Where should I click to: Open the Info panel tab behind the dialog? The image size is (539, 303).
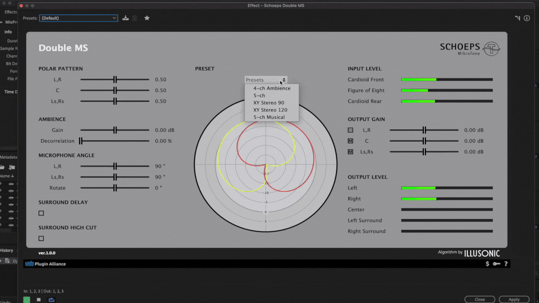[8, 32]
